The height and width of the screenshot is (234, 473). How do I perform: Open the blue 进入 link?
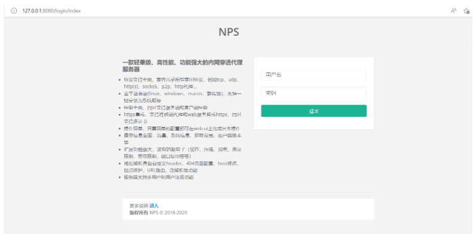pos(154,206)
